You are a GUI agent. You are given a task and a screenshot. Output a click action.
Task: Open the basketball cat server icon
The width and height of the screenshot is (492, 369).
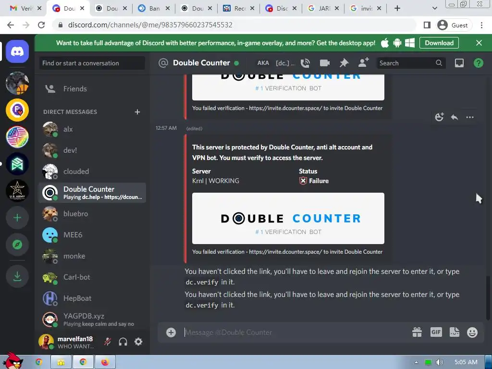[x=17, y=83]
